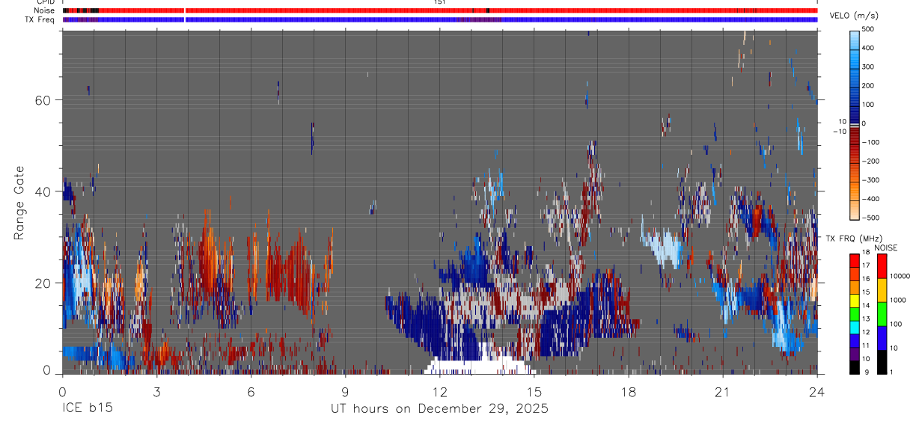The image size is (919, 424).
Task: Click the yellow 15–16 MHz TX FRQ swatch
Action: 855,286
